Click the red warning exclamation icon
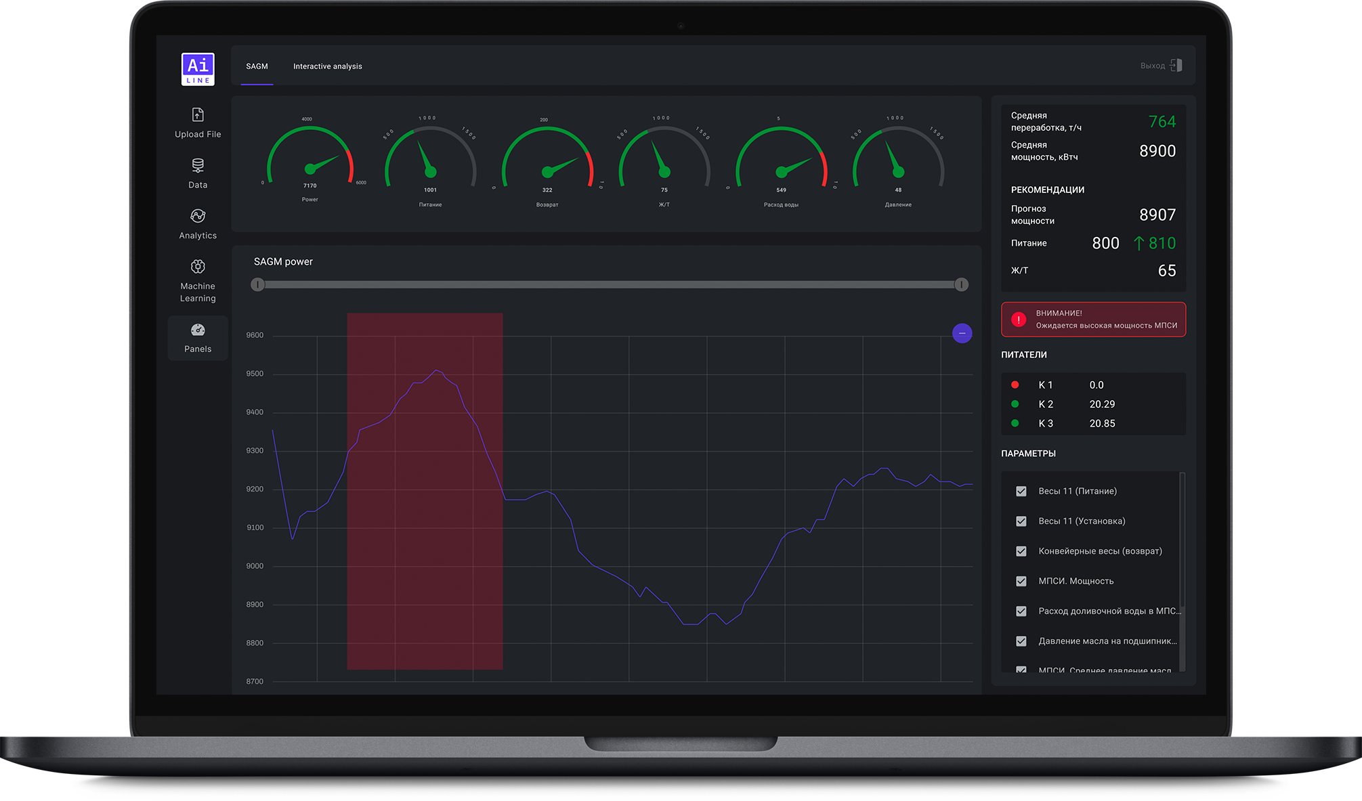Image resolution: width=1362 pixels, height=801 pixels. tap(1019, 320)
